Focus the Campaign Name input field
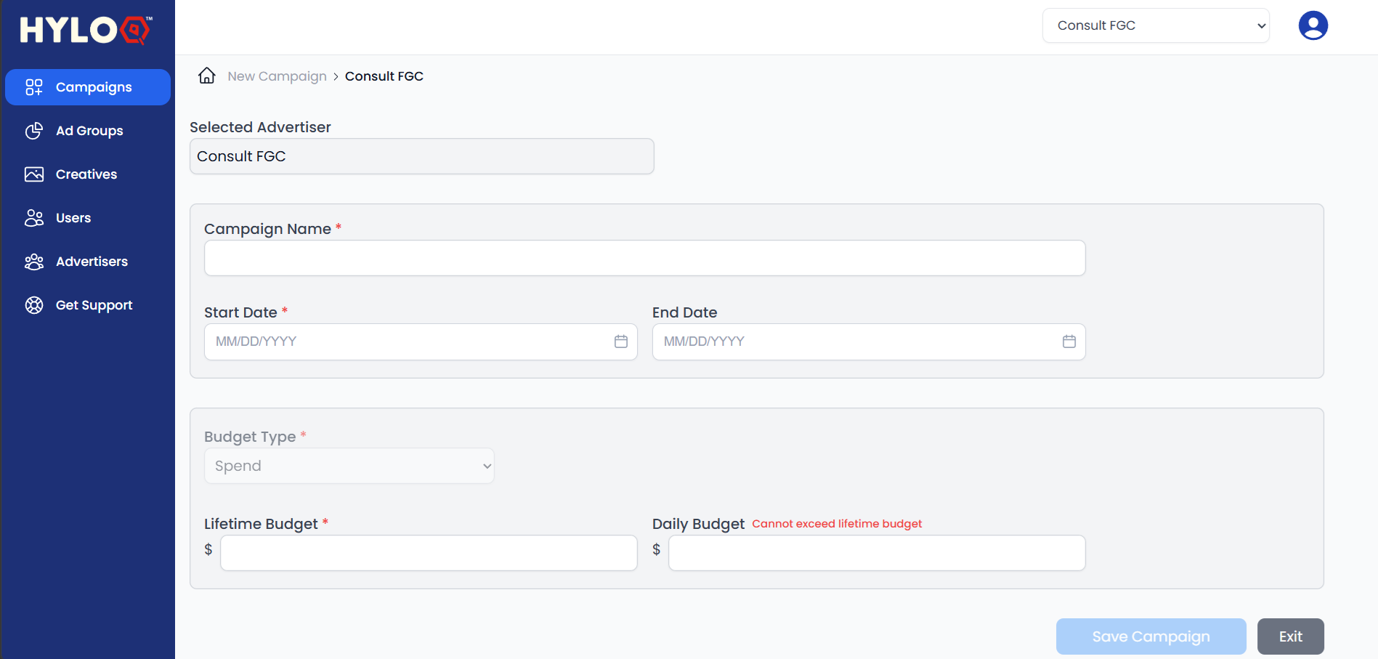This screenshot has height=659, width=1378. pos(645,258)
